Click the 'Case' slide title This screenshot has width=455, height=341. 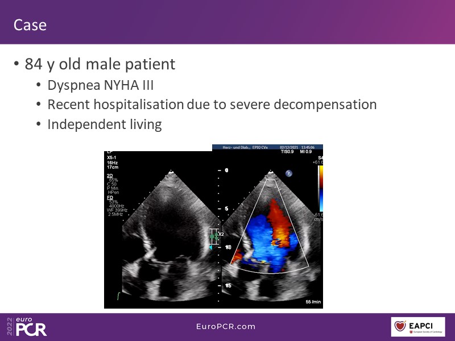point(30,25)
